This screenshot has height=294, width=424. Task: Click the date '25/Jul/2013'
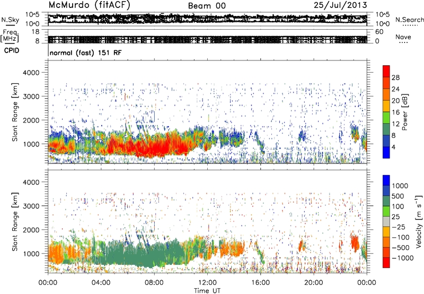point(340,5)
